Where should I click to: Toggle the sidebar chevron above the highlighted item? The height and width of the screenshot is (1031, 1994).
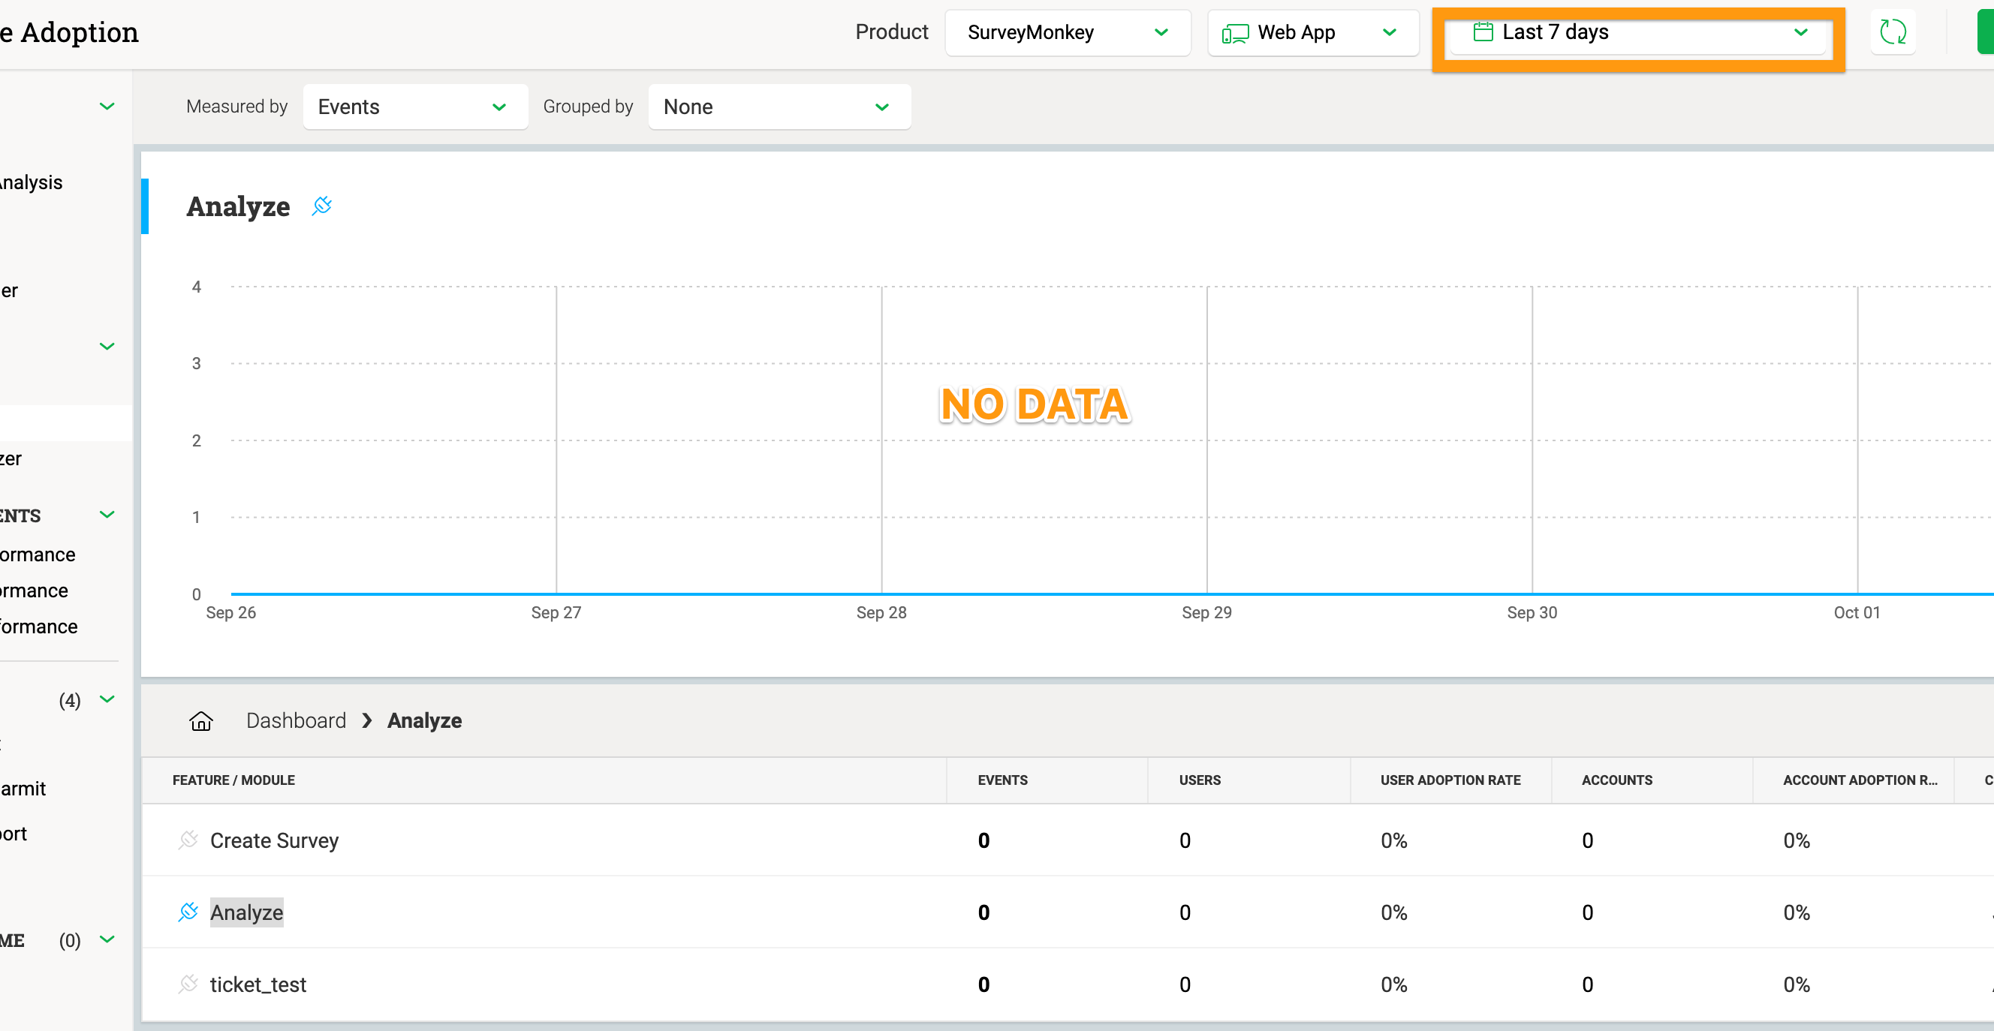pyautogui.click(x=107, y=346)
